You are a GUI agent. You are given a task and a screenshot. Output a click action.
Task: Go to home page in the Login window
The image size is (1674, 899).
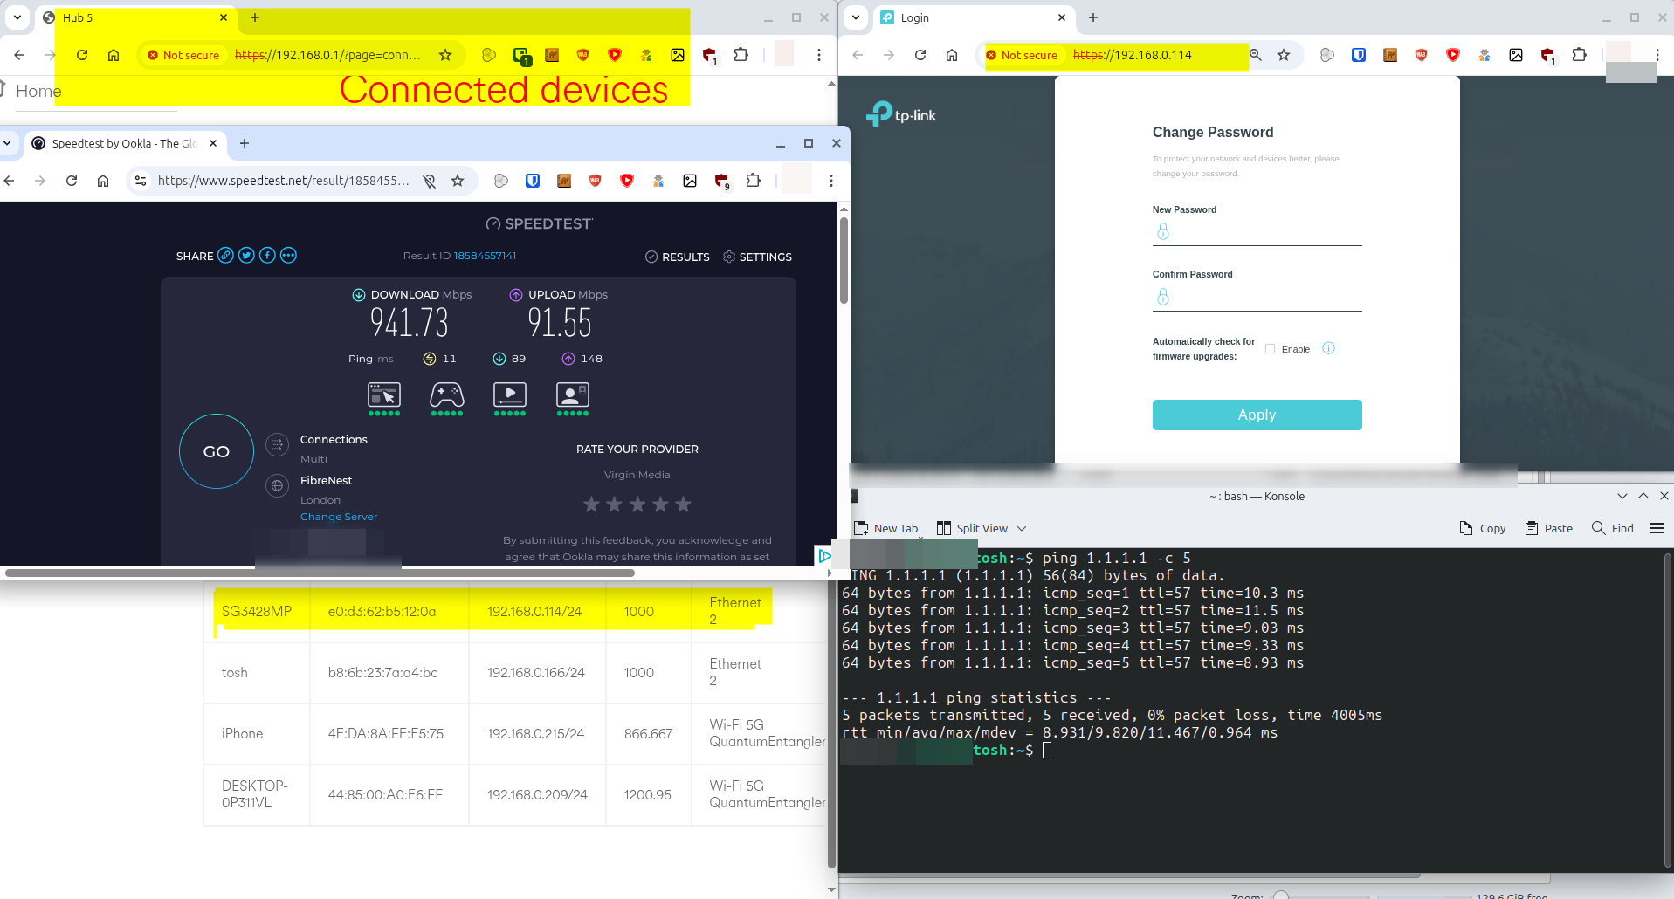coord(952,55)
